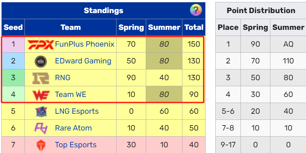Go to the LNG Esports team page
Viewport: 306px width, 153px height.
click(x=77, y=111)
